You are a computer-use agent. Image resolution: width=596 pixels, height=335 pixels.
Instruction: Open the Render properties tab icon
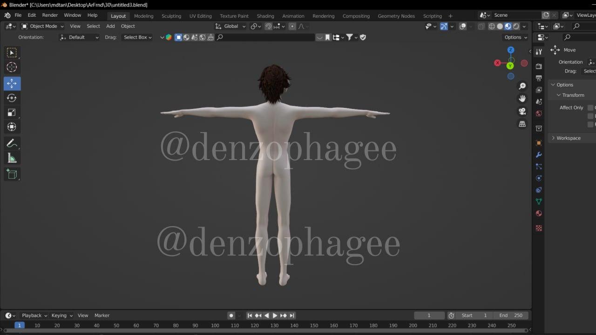point(539,67)
